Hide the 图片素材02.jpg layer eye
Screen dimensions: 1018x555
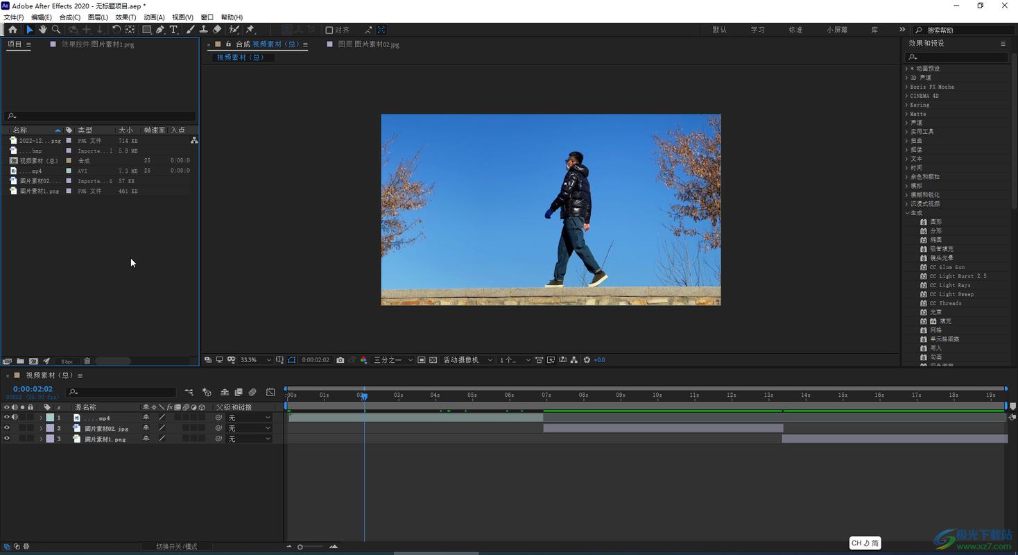pyautogui.click(x=7, y=428)
